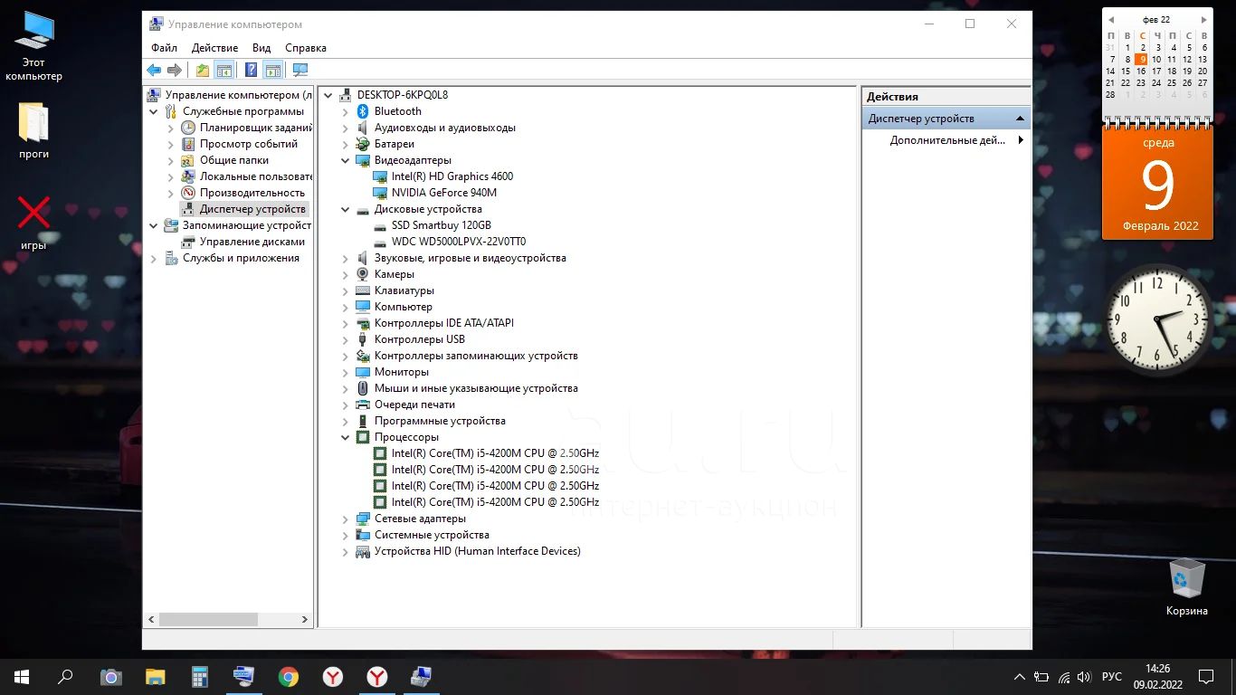This screenshot has width=1236, height=695.
Task: Click the Батареи category icon
Action: click(363, 144)
